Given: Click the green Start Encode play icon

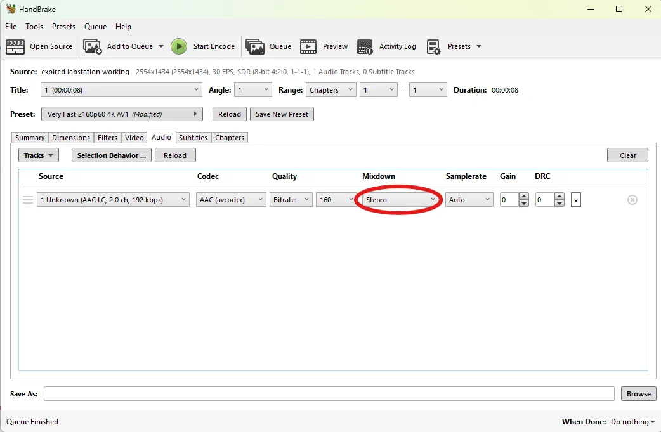Looking at the screenshot, I should point(179,46).
